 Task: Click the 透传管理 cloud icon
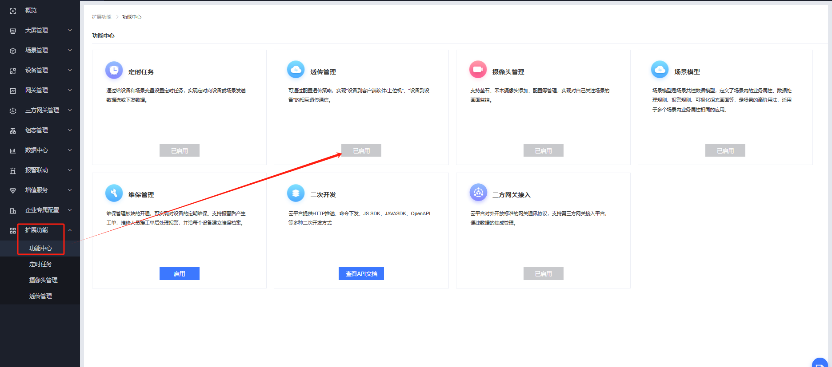[296, 70]
